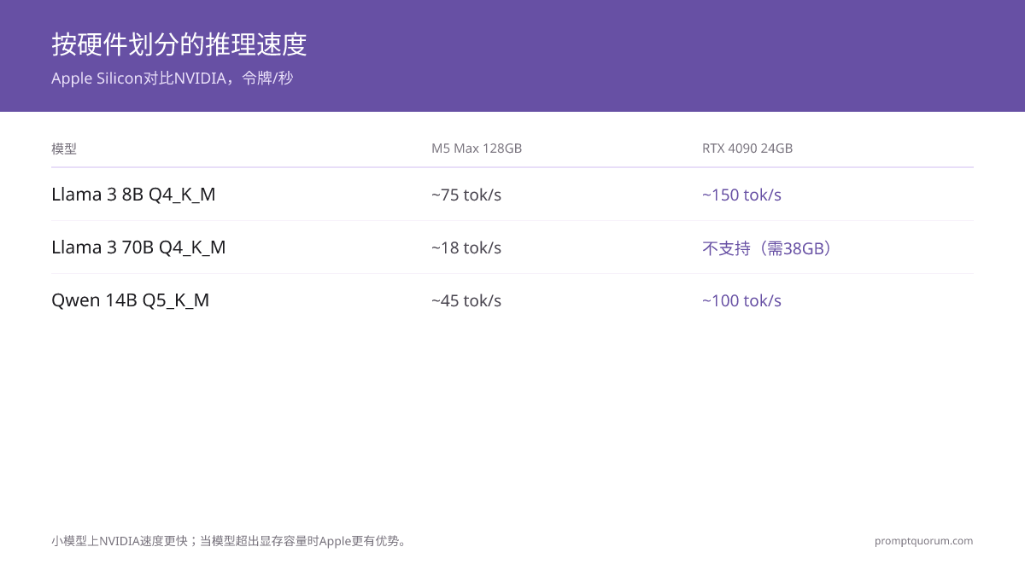Click the 模型 column header

click(64, 148)
